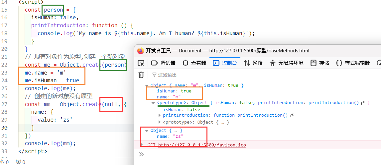Click the comment 创建的新对象没有原型
This screenshot has width=381, height=165.
pyautogui.click(x=59, y=96)
